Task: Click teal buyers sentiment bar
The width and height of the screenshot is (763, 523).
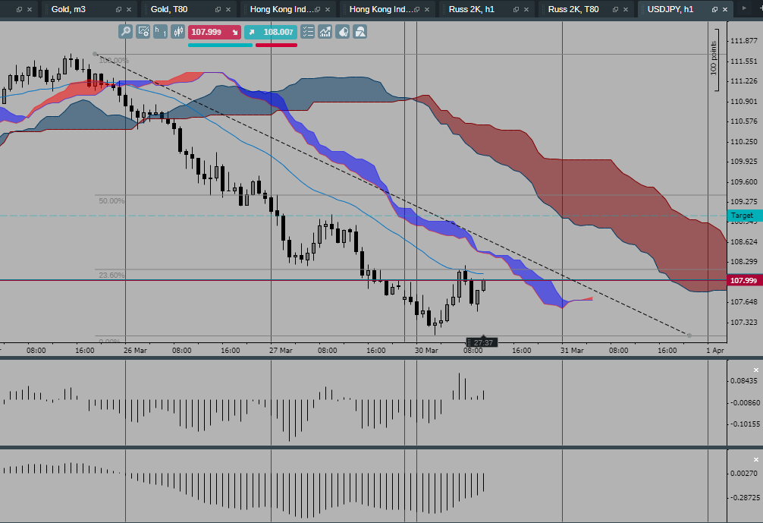Action: click(x=221, y=46)
